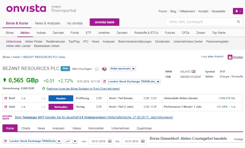This screenshot has width=245, height=148.
Task: Open the user account menu icon
Action: click(x=238, y=11)
